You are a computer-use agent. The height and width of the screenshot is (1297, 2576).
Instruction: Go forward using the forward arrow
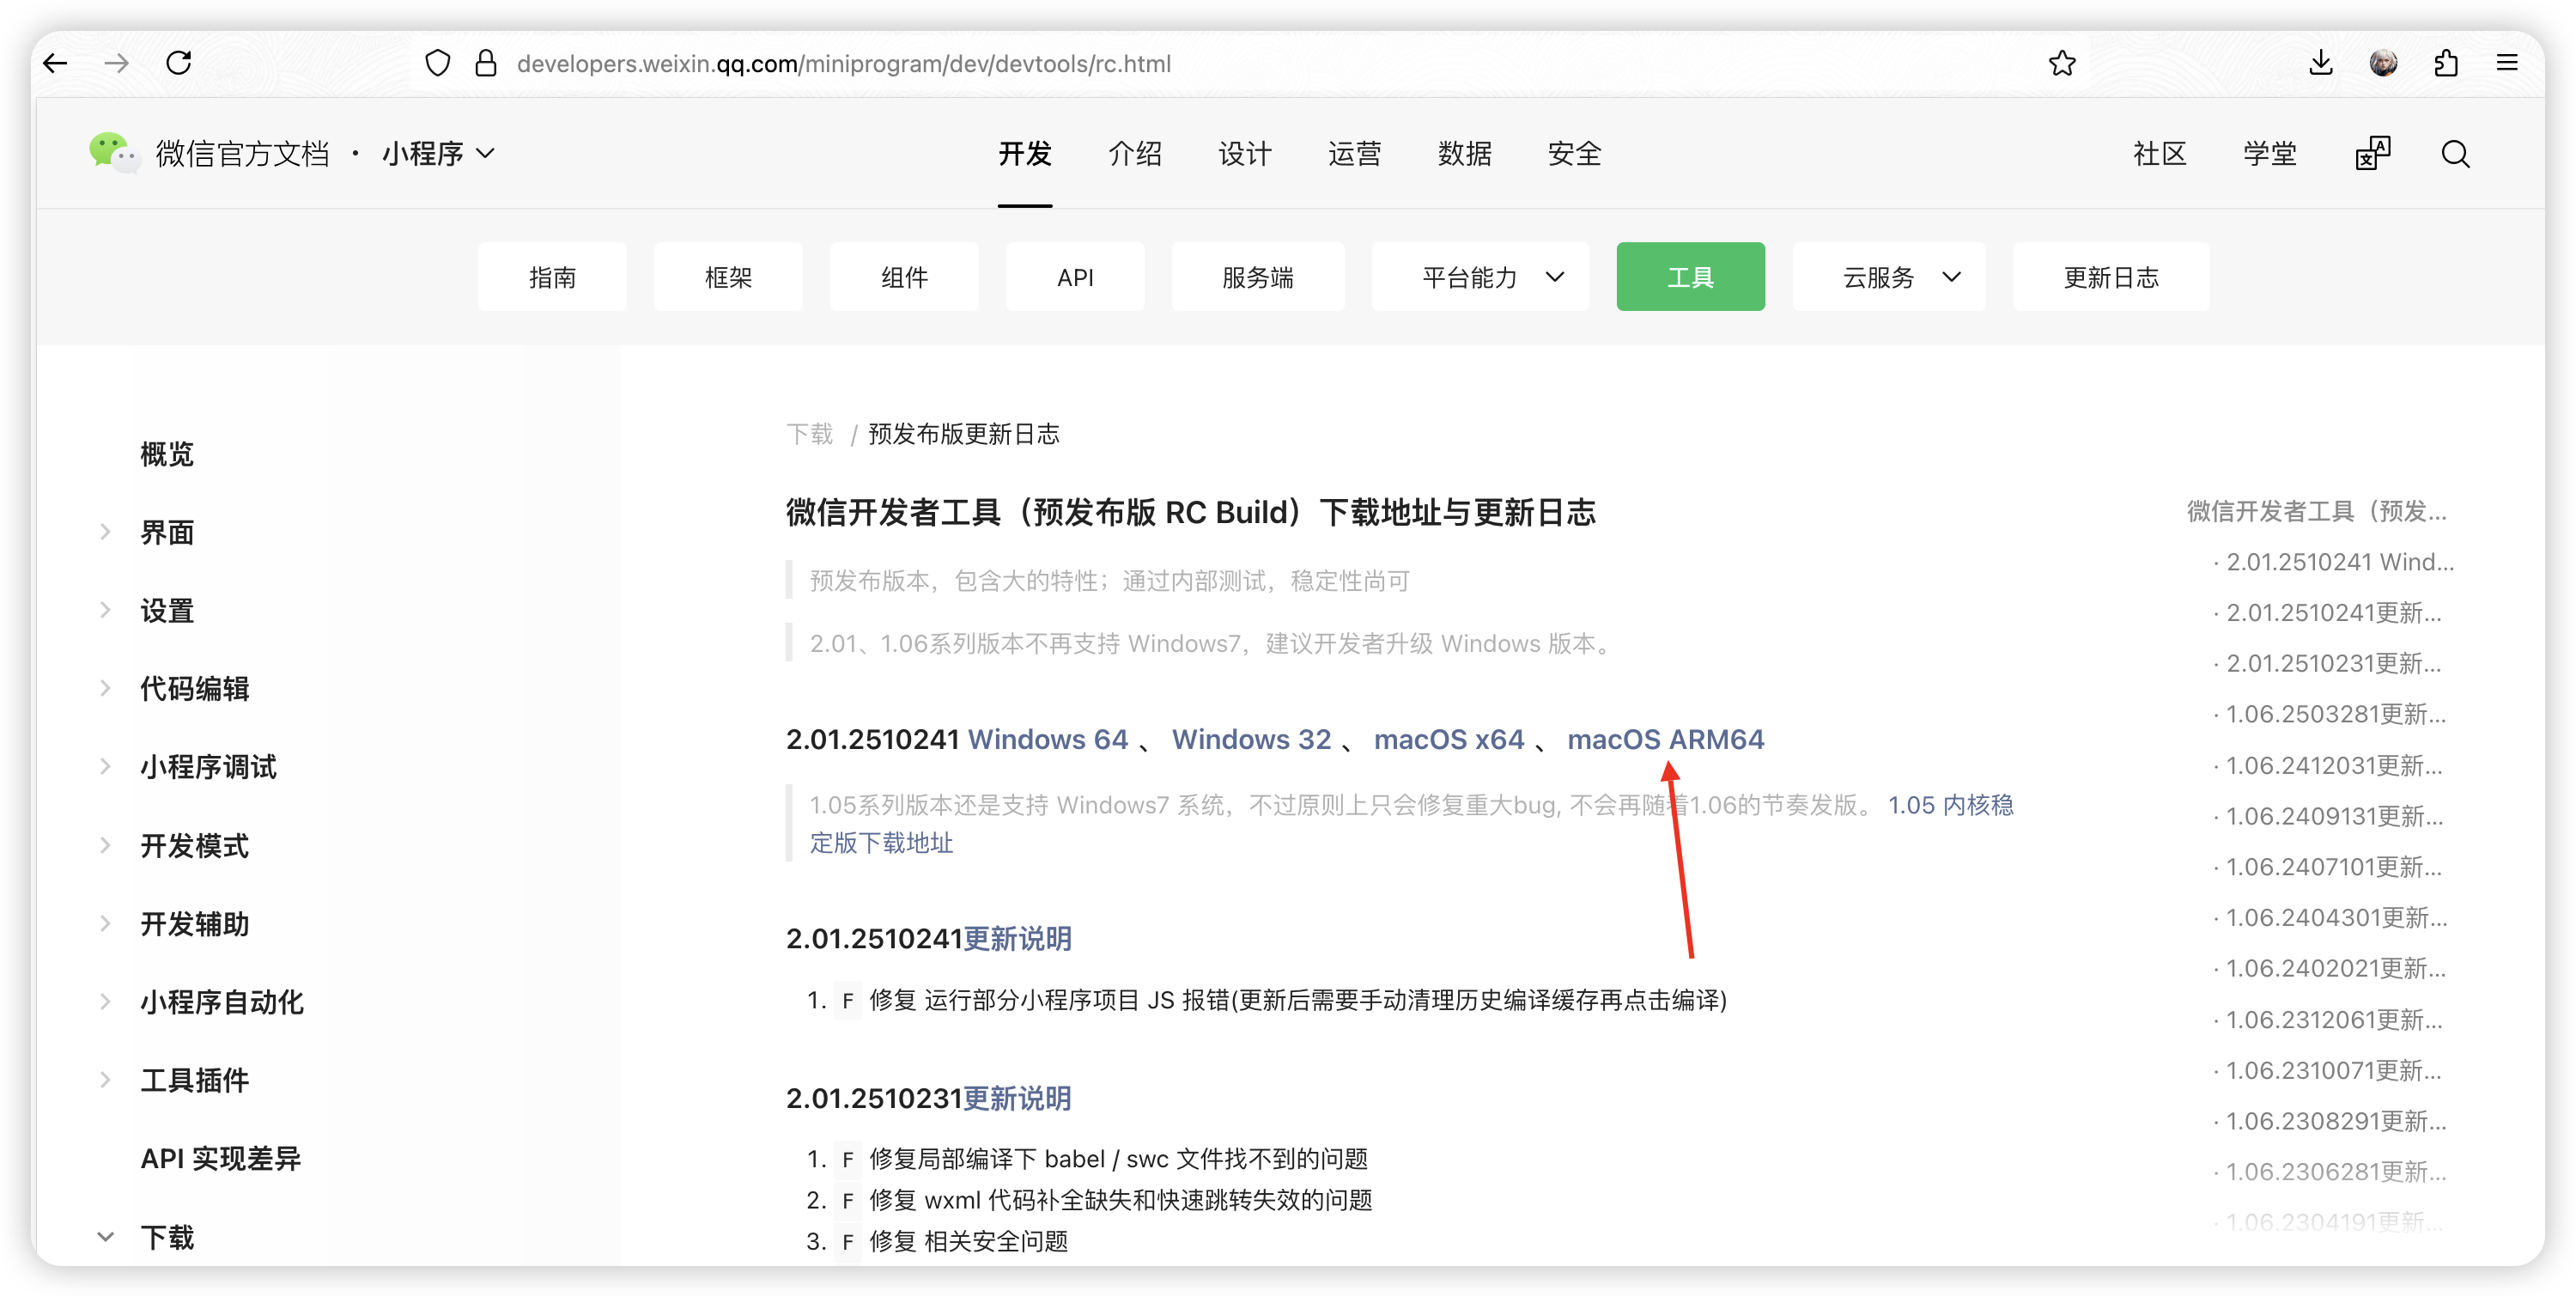[117, 62]
